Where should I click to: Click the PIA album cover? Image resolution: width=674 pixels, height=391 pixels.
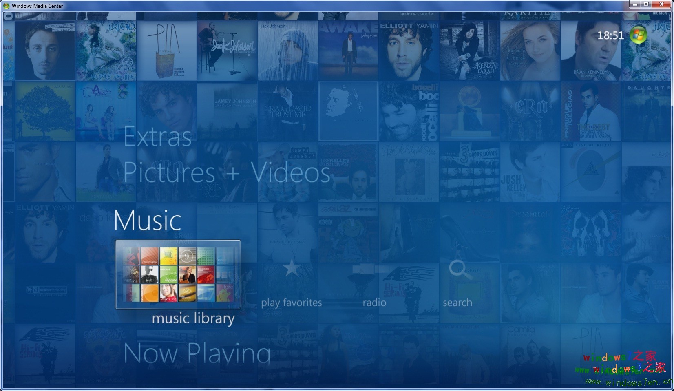166,51
